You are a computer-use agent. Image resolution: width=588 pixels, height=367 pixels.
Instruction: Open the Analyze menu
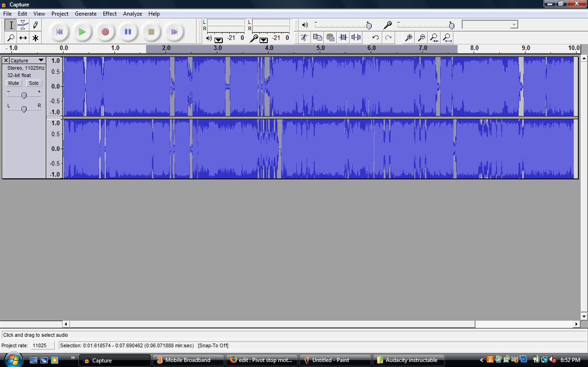coord(132,14)
